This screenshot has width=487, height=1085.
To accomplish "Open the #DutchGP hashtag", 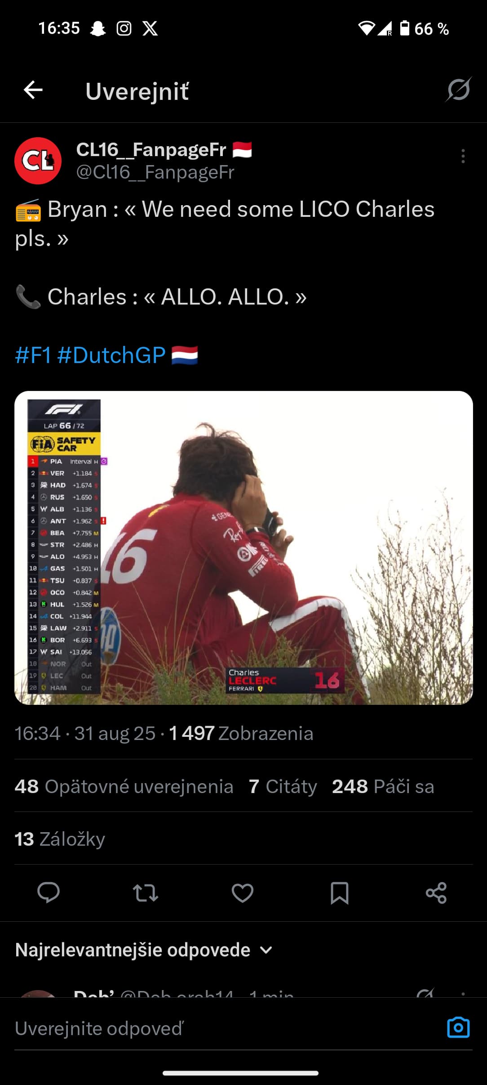I will 111,355.
